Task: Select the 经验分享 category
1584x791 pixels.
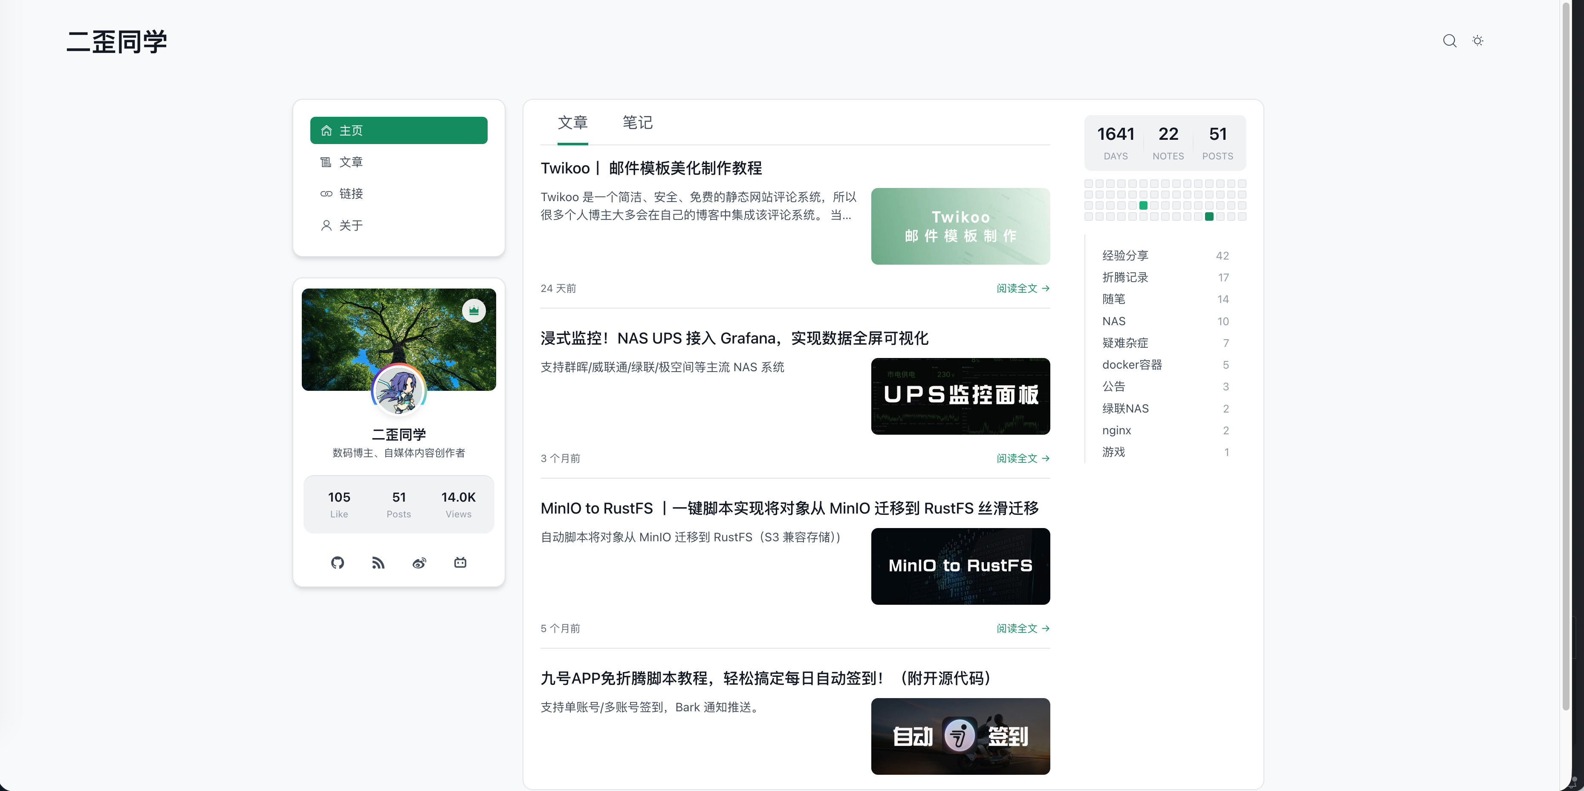Action: pos(1125,255)
